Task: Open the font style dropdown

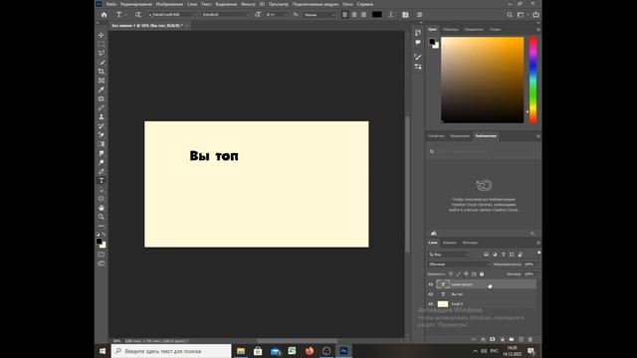Action: tap(225, 15)
